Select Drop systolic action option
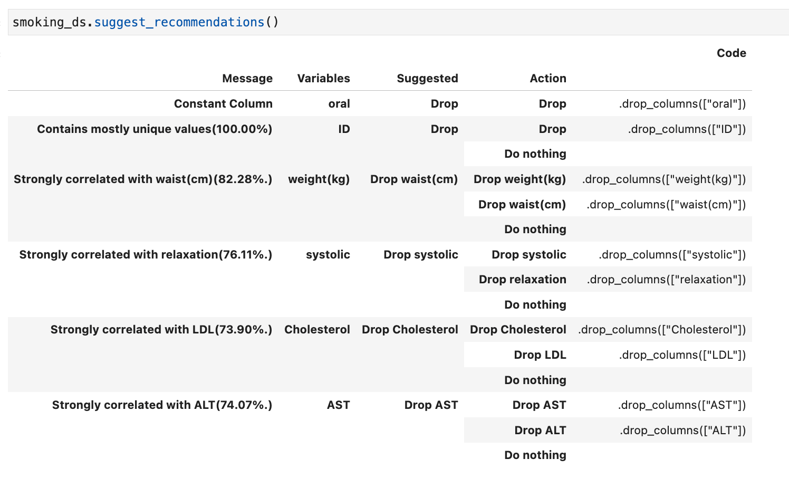The height and width of the screenshot is (478, 789). point(528,254)
